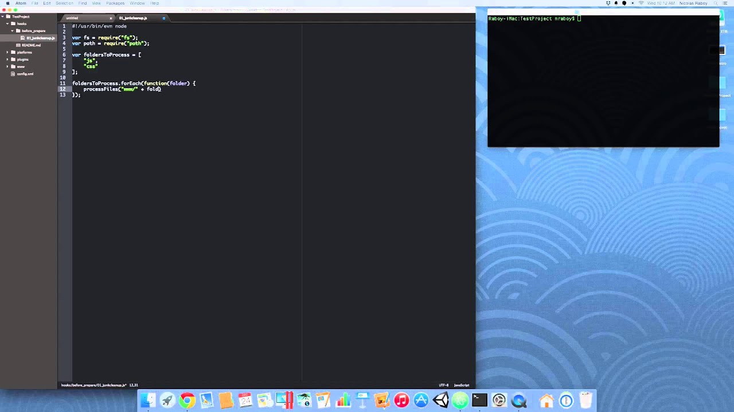Collapse the before_prepare folder

13,31
